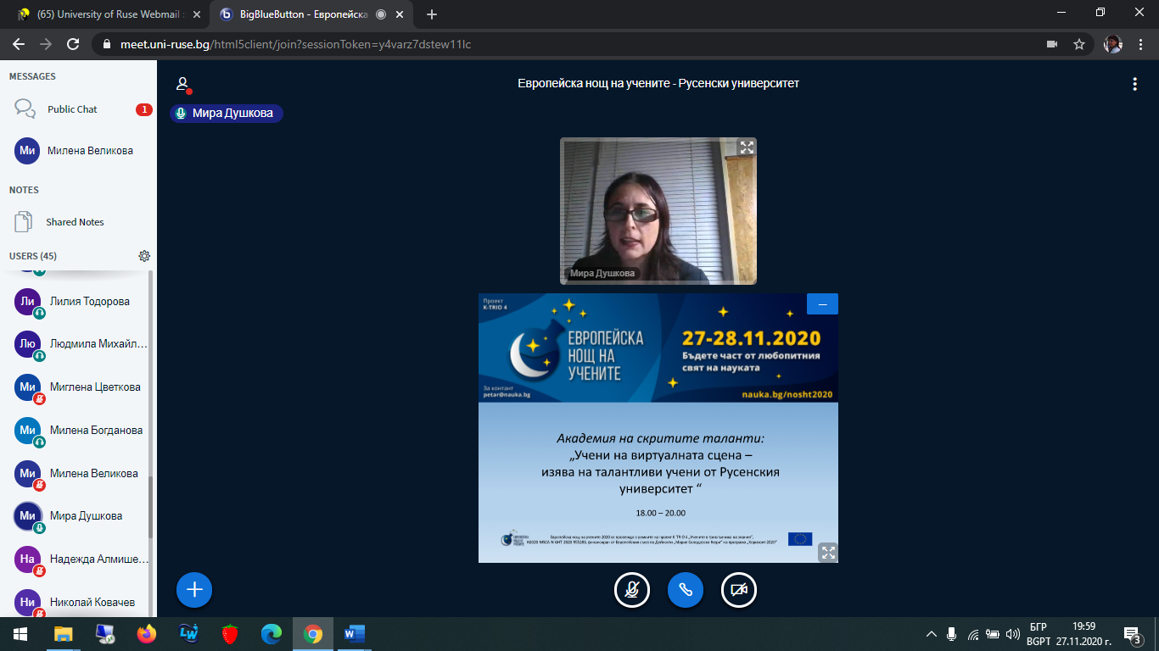Viewport: 1159px width, 651px height.
Task: Click the Мира Душкова talking indicator
Action: click(227, 114)
